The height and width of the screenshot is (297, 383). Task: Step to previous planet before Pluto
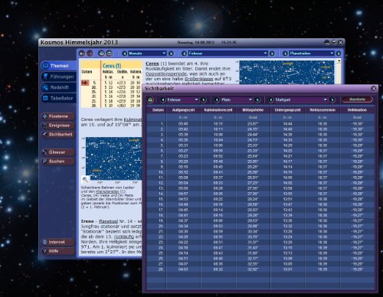(217, 100)
